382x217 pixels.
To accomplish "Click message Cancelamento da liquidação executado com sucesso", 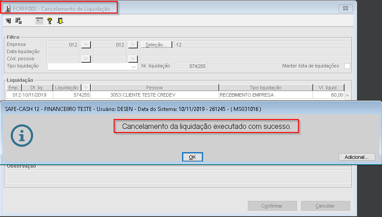I will [207, 126].
